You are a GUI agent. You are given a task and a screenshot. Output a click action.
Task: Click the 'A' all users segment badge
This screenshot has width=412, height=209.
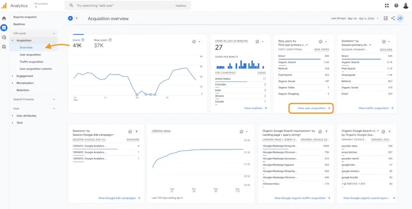tap(70, 18)
